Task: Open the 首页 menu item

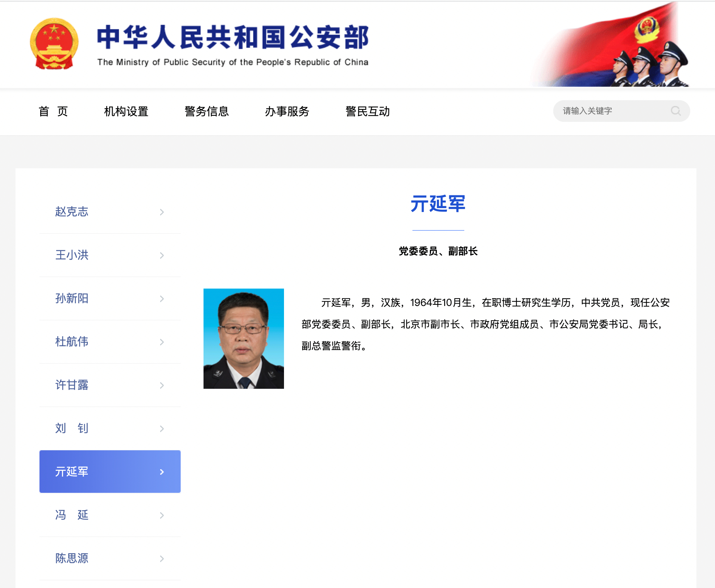Action: pyautogui.click(x=54, y=112)
